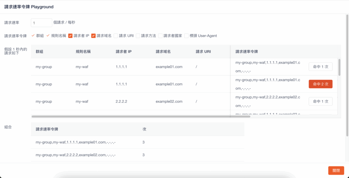Enable the 請求 URI checkbox
Image resolution: width=349 pixels, height=178 pixels.
pyautogui.click(x=116, y=36)
